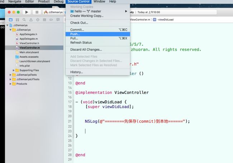Select Info.plist in navigator
Viewport: 233px width, 163px height.
click(34, 66)
